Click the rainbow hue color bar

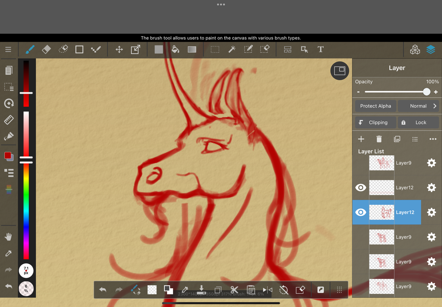click(x=26, y=212)
